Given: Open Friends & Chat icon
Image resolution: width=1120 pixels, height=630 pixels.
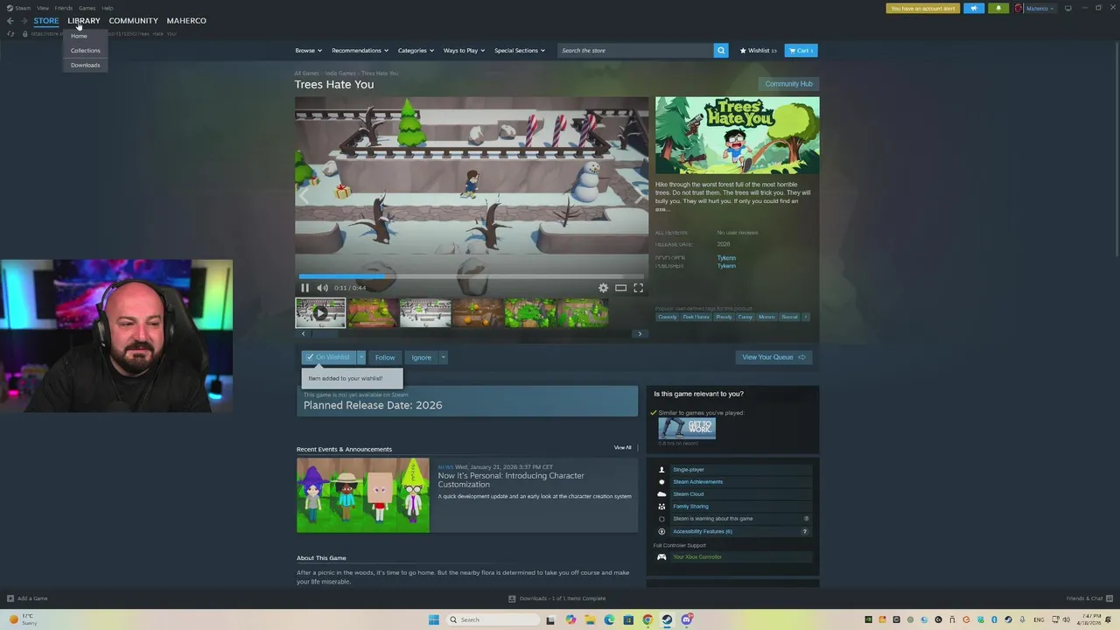Looking at the screenshot, I should (x=1110, y=598).
